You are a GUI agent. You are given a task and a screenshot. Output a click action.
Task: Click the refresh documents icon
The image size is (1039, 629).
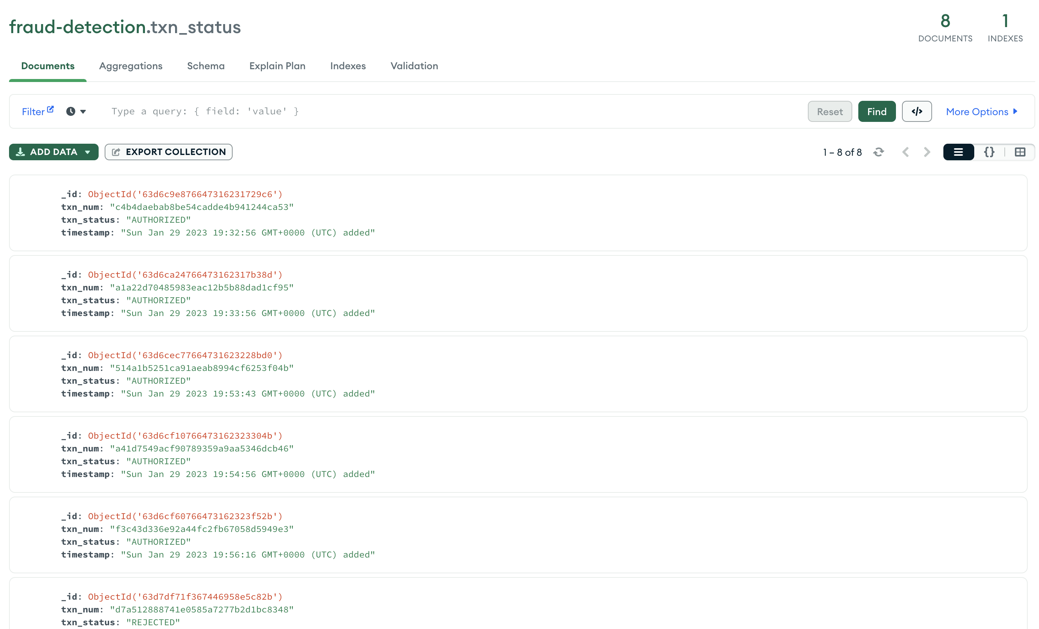pos(878,152)
